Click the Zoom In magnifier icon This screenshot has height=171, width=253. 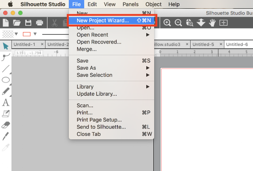point(167,23)
